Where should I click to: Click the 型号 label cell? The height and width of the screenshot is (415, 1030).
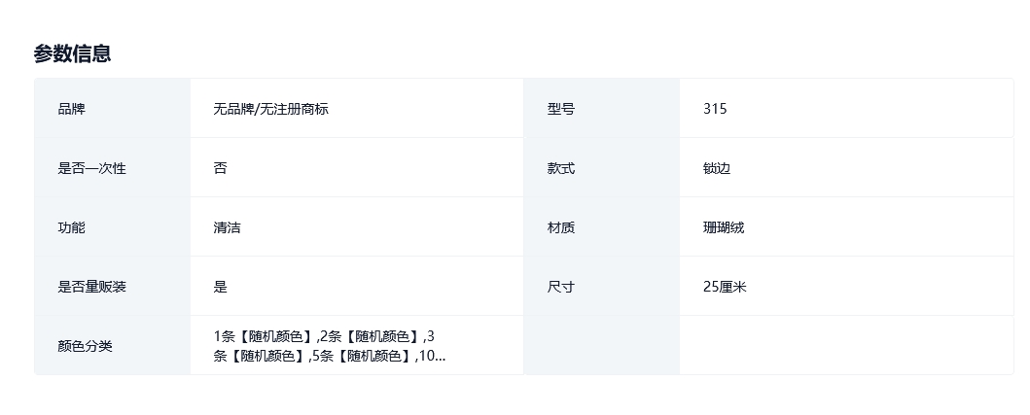(x=561, y=109)
